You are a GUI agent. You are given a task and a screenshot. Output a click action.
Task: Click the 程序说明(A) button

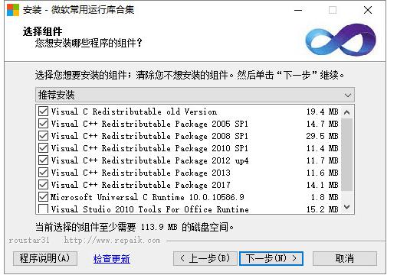(x=45, y=258)
